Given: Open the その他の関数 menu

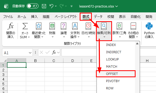Looking at the screenshot, I should click(x=133, y=30).
